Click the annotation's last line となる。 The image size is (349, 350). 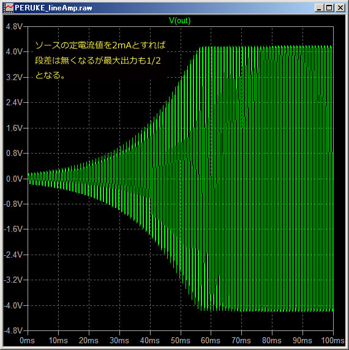(50, 75)
